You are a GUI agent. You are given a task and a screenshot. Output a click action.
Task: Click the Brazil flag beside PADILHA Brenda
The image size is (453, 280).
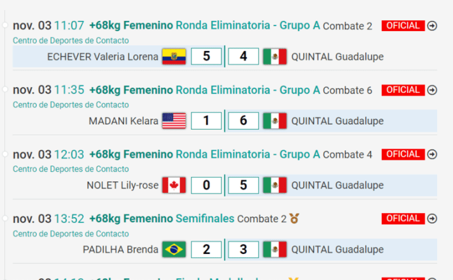[x=174, y=249]
